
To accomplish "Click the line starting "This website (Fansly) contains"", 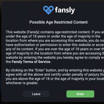I will [55, 32].
